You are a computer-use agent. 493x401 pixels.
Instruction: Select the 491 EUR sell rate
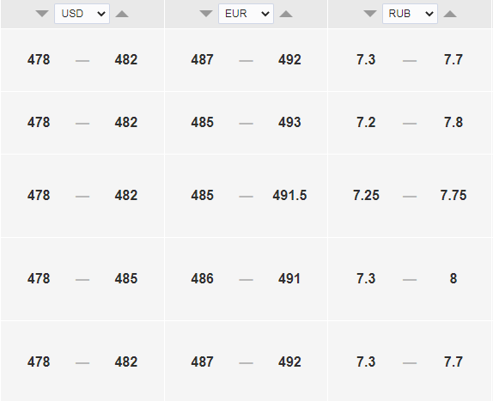[x=289, y=279]
